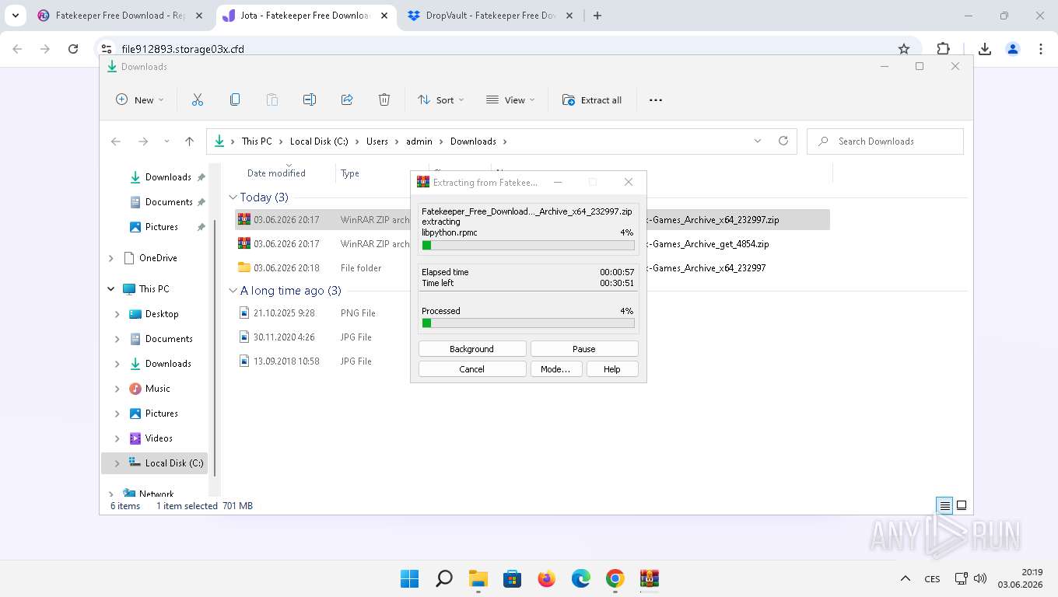
Task: Sort files by Type column header
Action: point(350,173)
